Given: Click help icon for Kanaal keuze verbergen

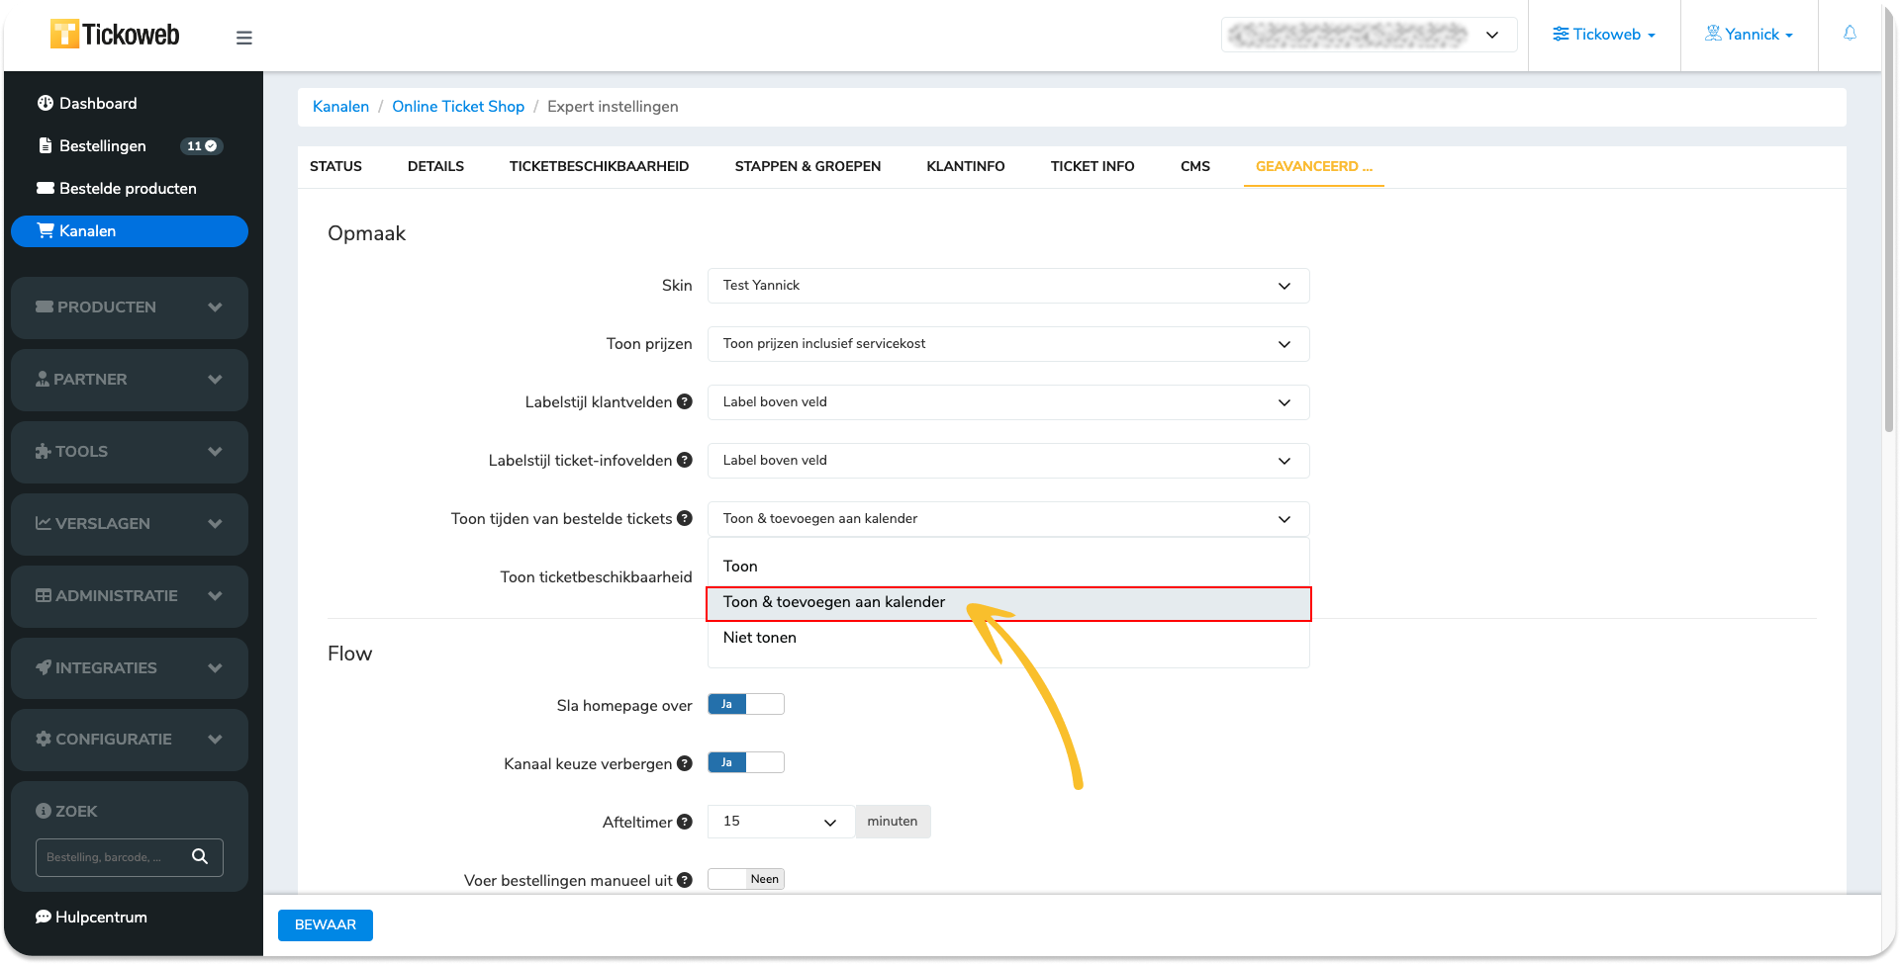Looking at the screenshot, I should tap(685, 763).
